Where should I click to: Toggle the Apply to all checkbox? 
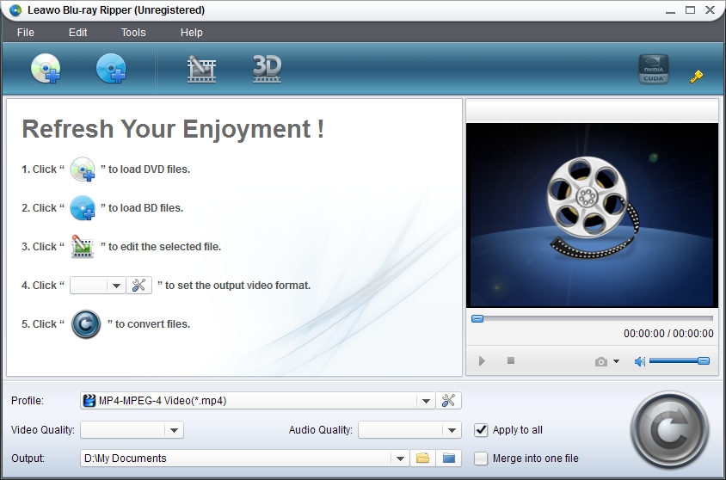click(x=481, y=430)
